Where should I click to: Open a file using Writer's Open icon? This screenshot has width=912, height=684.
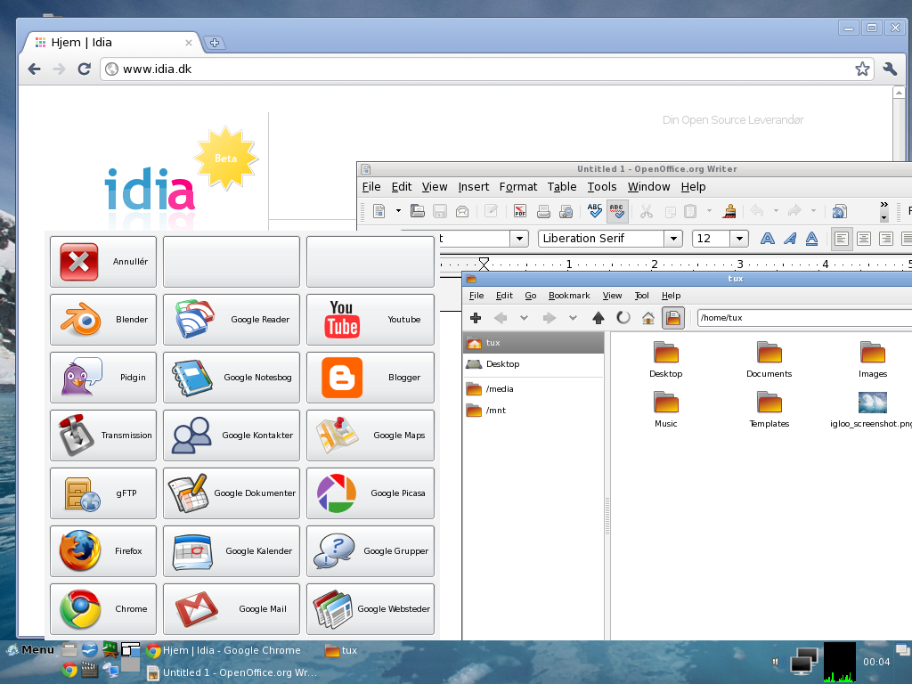[x=417, y=211]
